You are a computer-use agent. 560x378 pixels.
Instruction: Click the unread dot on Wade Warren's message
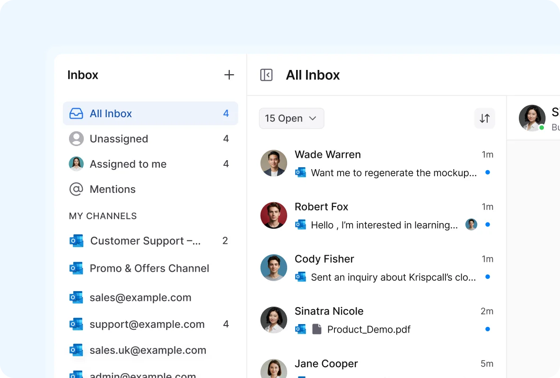488,172
